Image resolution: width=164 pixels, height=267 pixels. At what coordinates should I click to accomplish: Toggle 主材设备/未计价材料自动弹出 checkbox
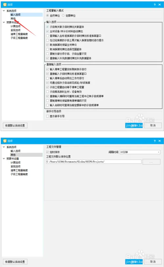47,31
